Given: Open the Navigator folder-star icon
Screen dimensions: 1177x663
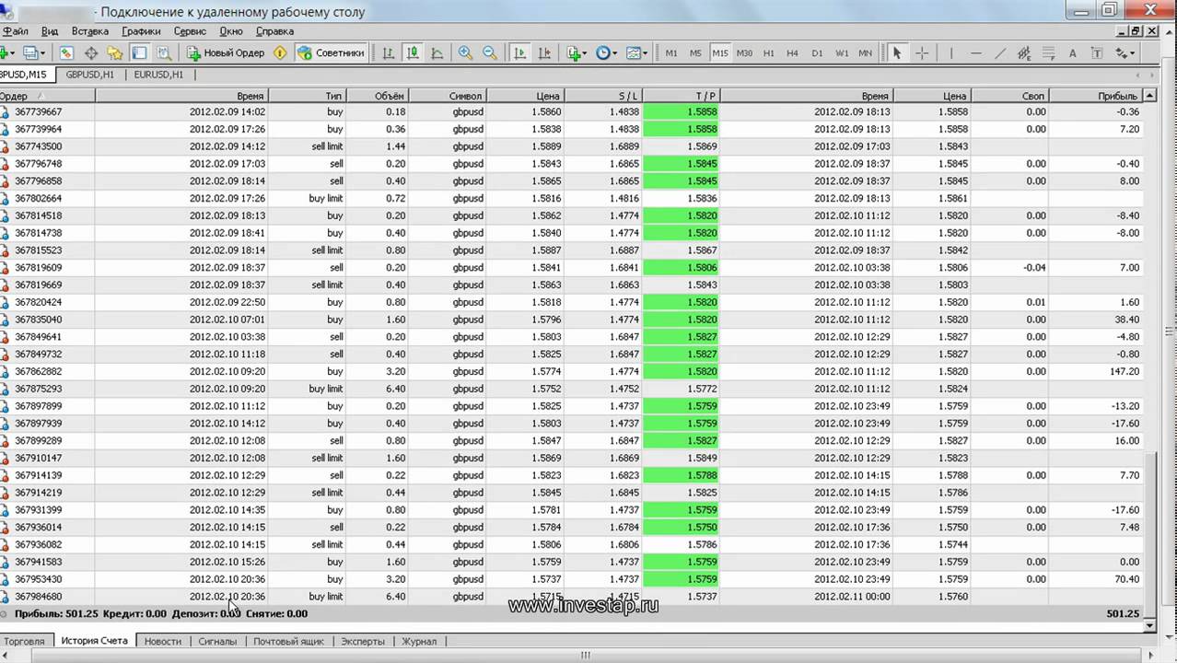Looking at the screenshot, I should pos(115,52).
